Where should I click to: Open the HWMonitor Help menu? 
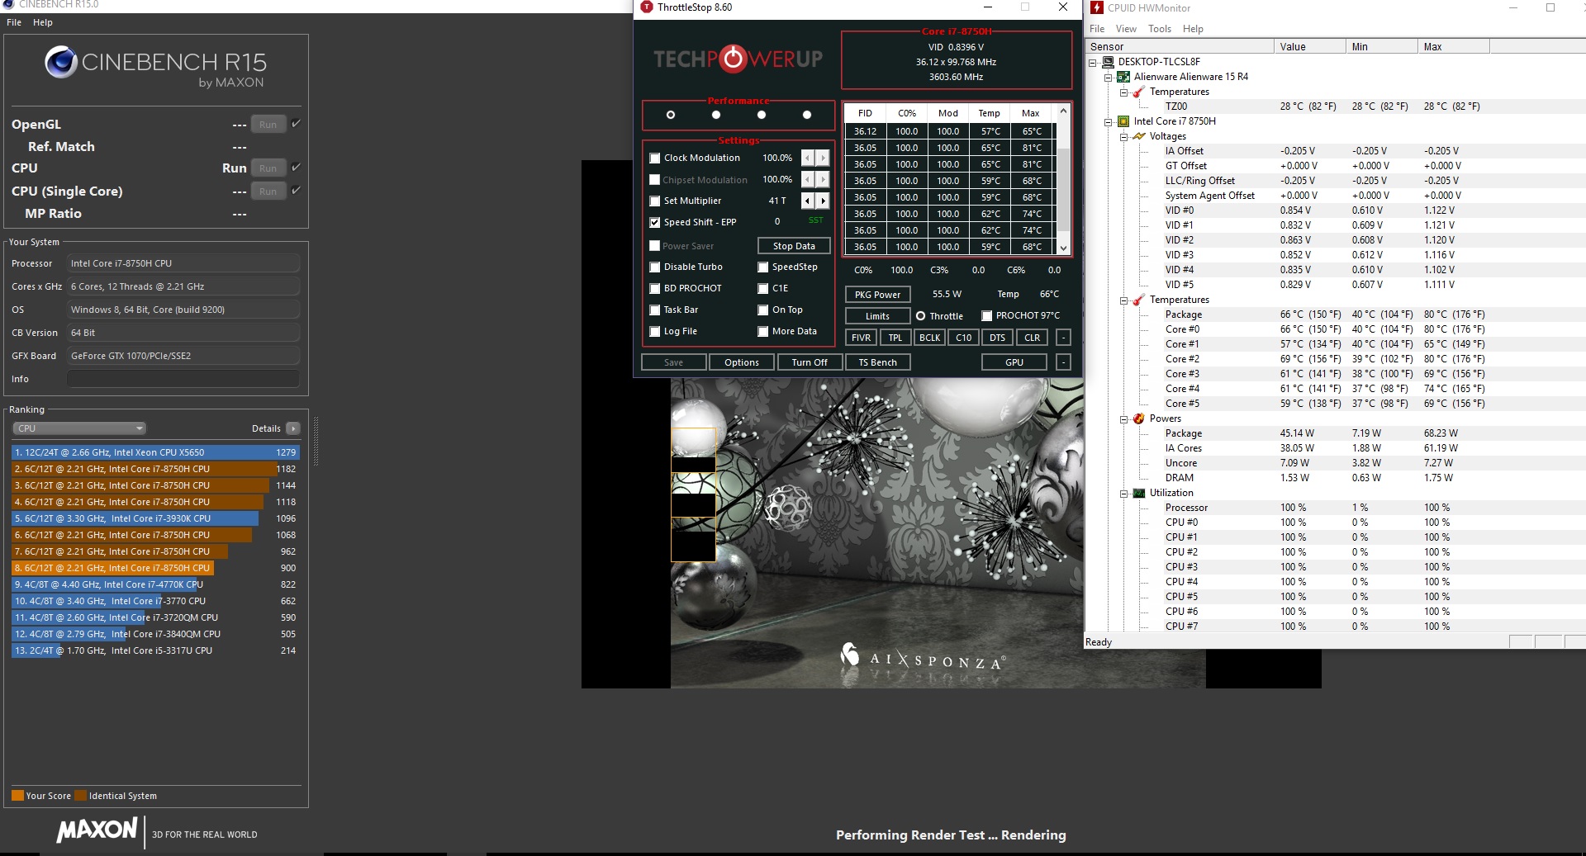(x=1193, y=29)
